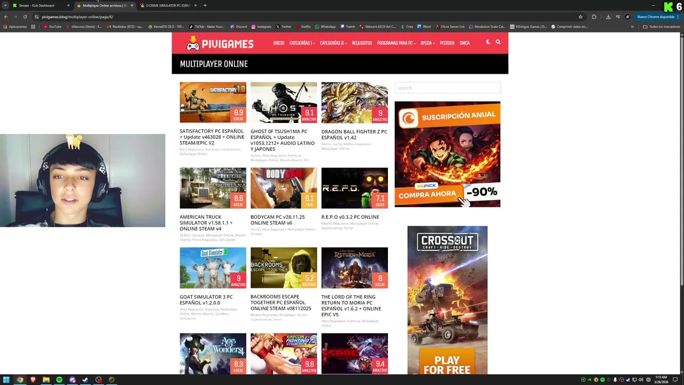The image size is (684, 385).
Task: Open SATISFACTORY PC ESPAÑOL title link
Action: coord(212,137)
